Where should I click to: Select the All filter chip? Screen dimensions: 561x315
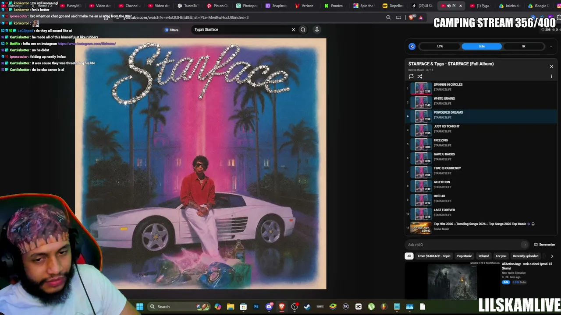tap(409, 256)
